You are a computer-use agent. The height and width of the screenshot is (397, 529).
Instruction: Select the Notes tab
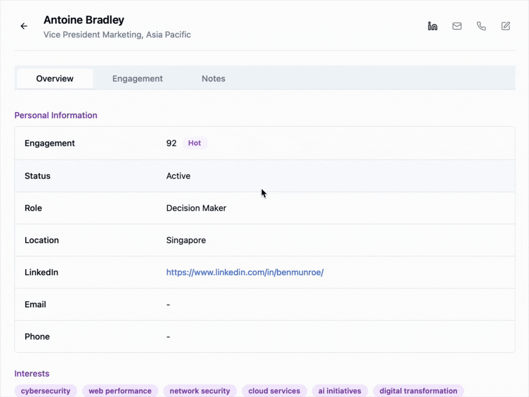213,79
